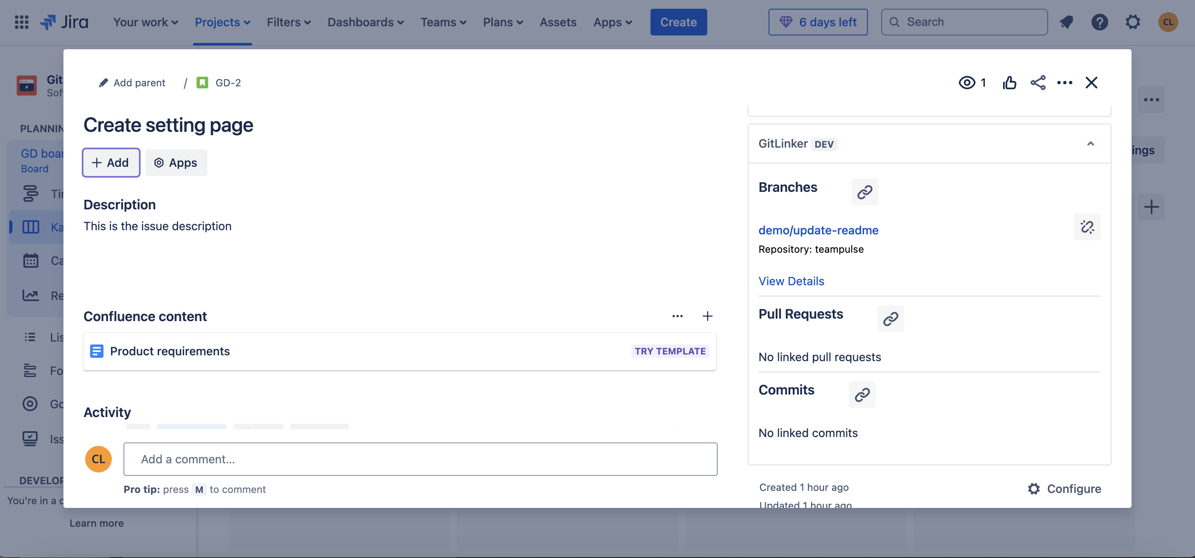The image size is (1195, 558).
Task: Click the link icon next to Branches
Action: click(x=864, y=191)
